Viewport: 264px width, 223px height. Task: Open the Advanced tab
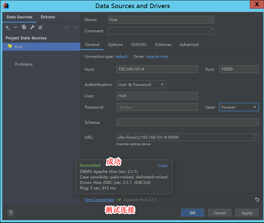189,45
